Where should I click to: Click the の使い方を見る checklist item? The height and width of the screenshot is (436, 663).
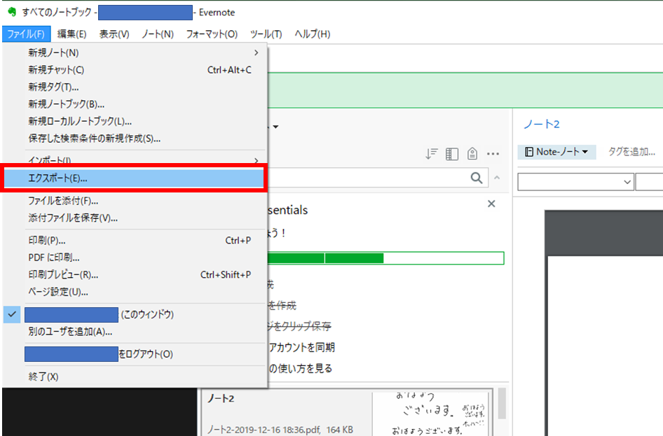[x=301, y=369]
